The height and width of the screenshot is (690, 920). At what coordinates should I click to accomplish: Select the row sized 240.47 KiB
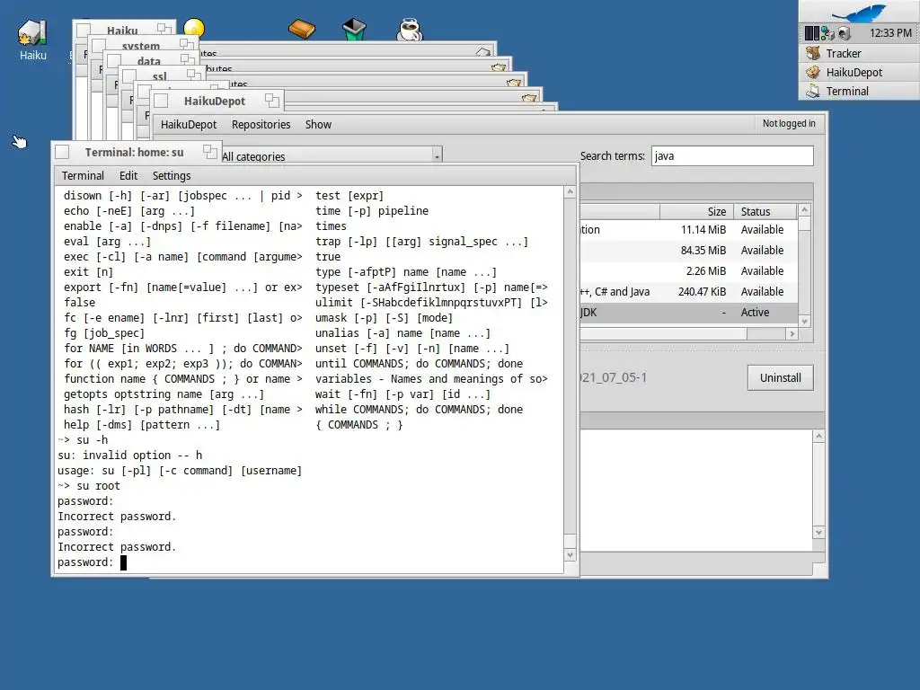pos(689,292)
